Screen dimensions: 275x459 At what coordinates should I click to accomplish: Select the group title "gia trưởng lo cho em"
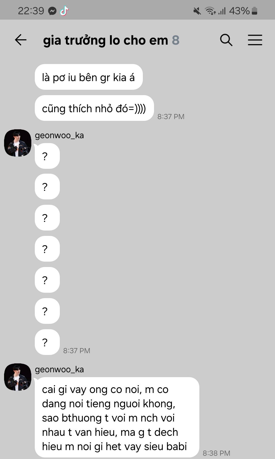click(106, 40)
